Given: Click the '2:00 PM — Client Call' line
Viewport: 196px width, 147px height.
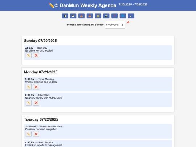Looking at the screenshot, I should pyautogui.click(x=37, y=95).
